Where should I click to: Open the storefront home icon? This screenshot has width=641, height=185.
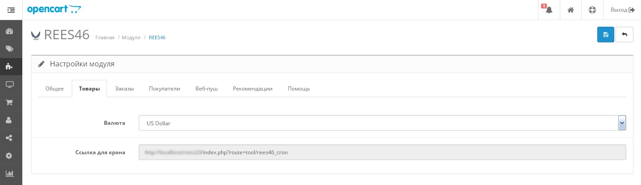click(571, 10)
